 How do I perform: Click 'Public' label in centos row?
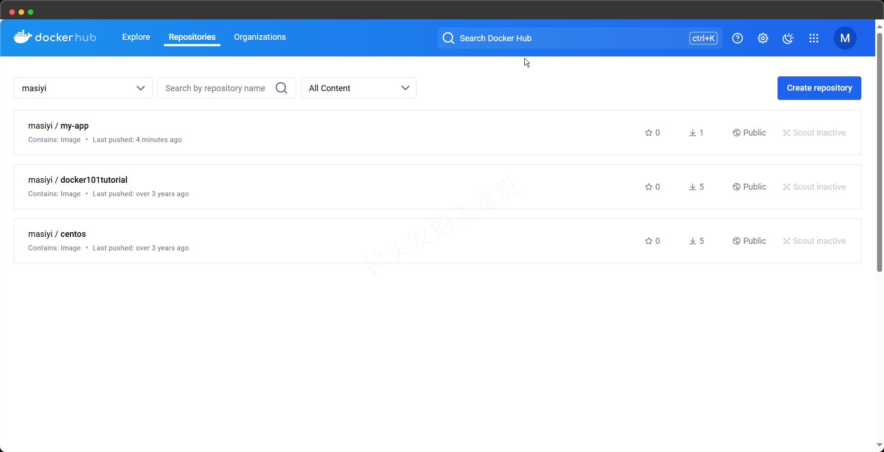(x=754, y=241)
